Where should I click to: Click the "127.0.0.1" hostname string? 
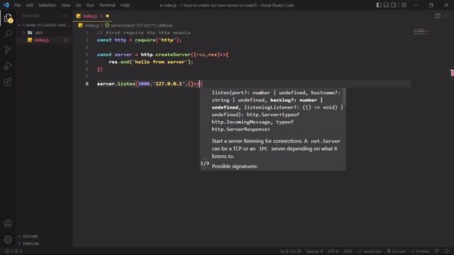point(169,84)
